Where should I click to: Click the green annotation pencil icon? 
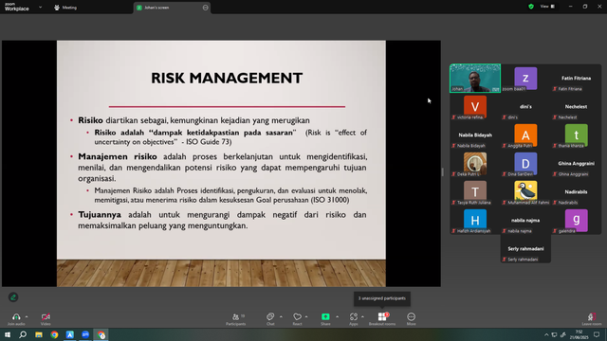[x=13, y=296]
